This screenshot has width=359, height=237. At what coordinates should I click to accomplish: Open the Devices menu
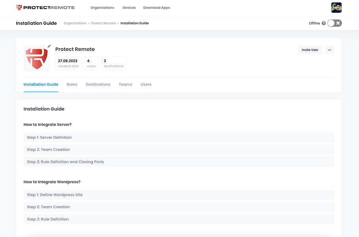(x=129, y=8)
